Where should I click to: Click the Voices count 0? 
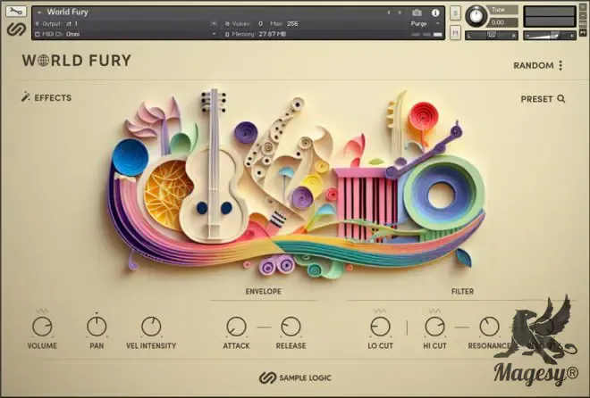coord(260,24)
